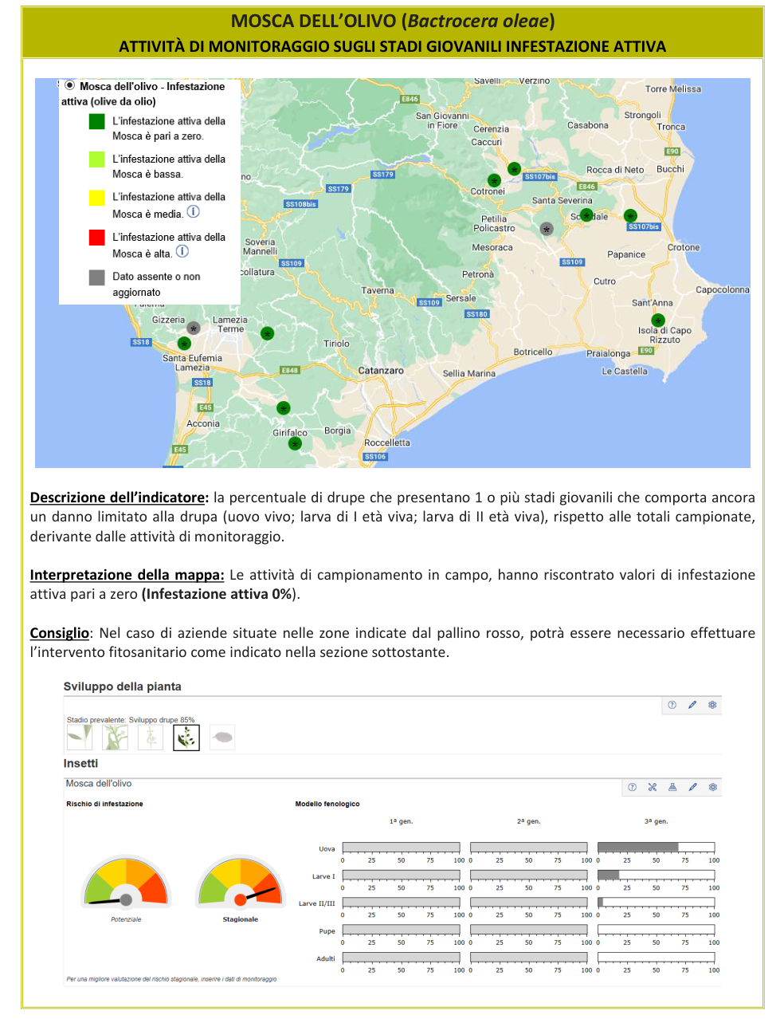Select 'Mosca dell'olivo - Infestazione attiva' radio button
This screenshot has height=1019, width=780.
[x=70, y=85]
